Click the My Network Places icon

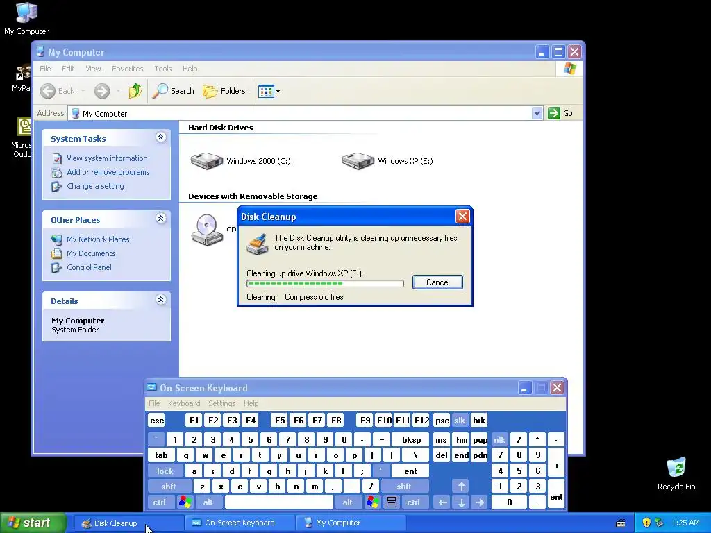57,239
